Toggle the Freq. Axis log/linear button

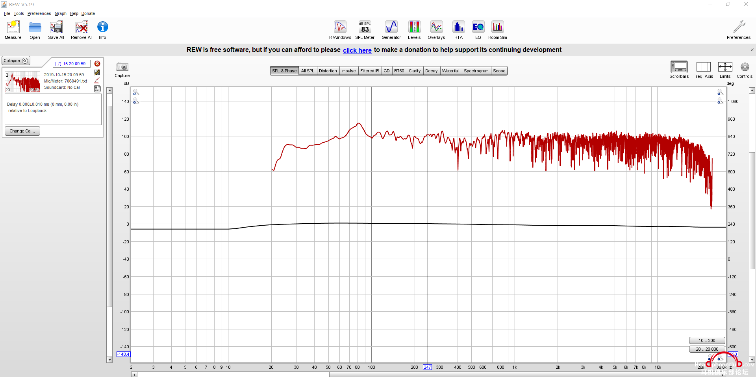(703, 66)
